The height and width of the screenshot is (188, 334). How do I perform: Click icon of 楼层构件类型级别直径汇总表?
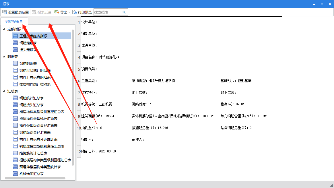point(15,111)
